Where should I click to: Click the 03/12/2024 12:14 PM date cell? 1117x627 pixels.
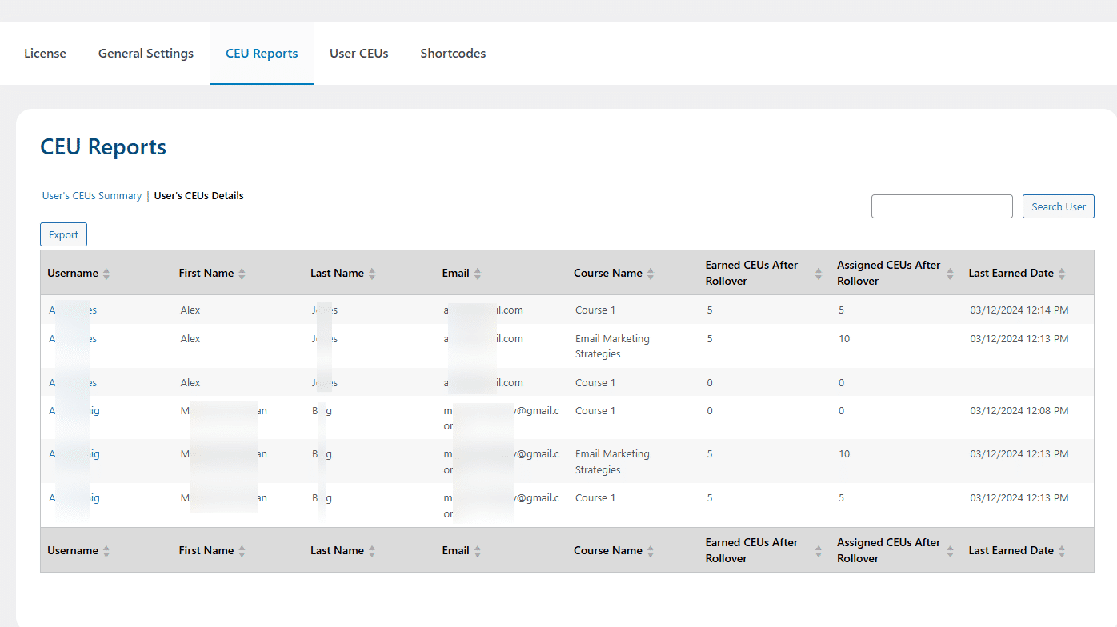[1019, 310]
